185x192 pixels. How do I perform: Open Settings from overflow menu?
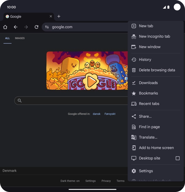(x=156, y=171)
